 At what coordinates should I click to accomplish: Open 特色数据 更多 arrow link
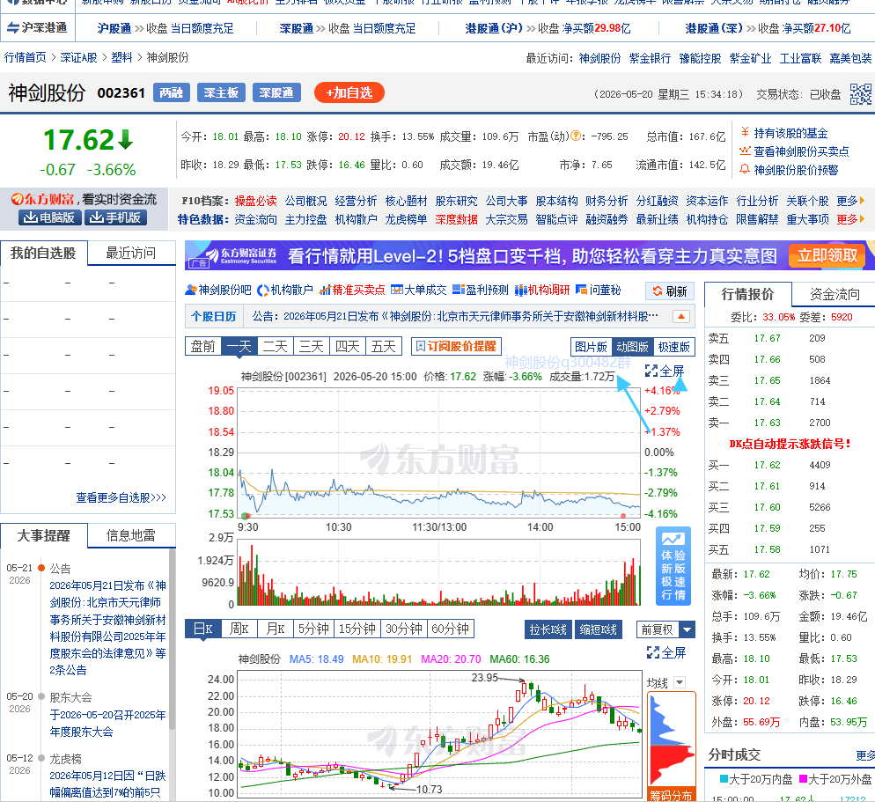(850, 220)
